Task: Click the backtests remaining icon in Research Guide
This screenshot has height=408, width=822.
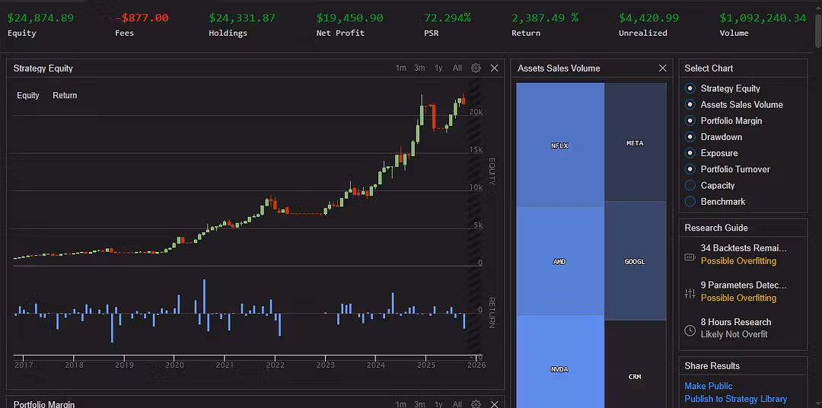Action: tap(690, 257)
